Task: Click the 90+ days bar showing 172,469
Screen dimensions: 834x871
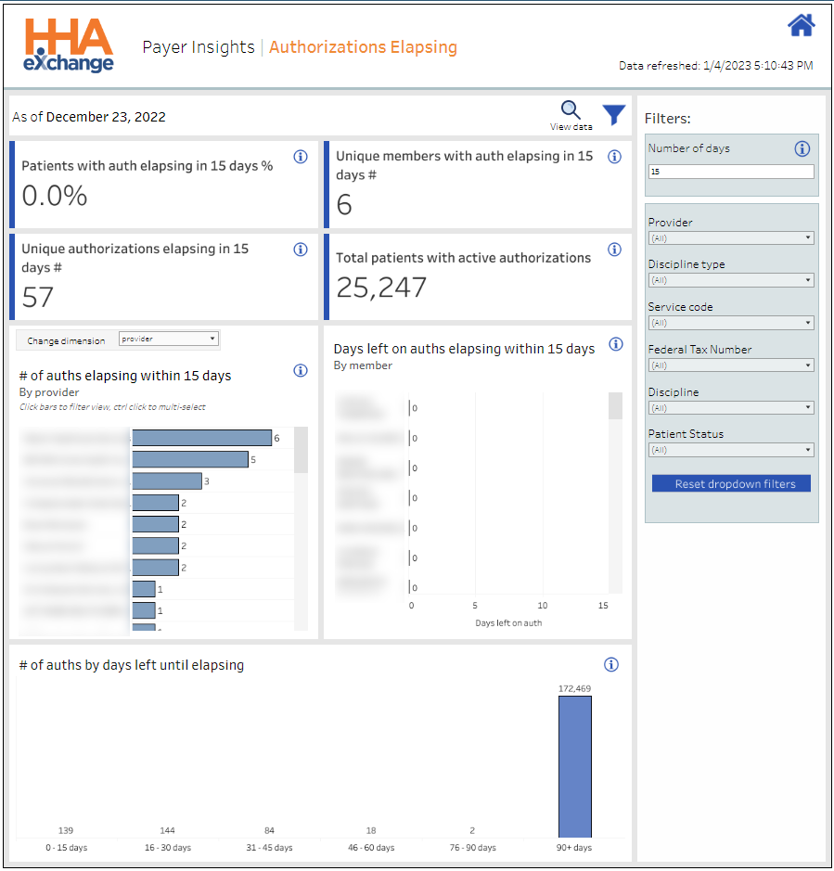Action: click(574, 766)
